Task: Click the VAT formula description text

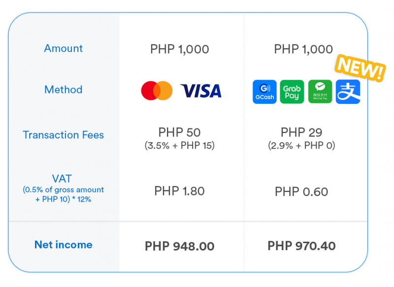Action: click(x=64, y=194)
